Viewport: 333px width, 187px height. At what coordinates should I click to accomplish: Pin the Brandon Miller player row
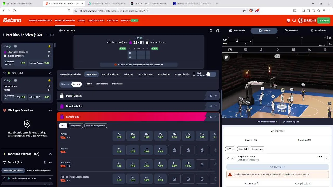(211, 106)
